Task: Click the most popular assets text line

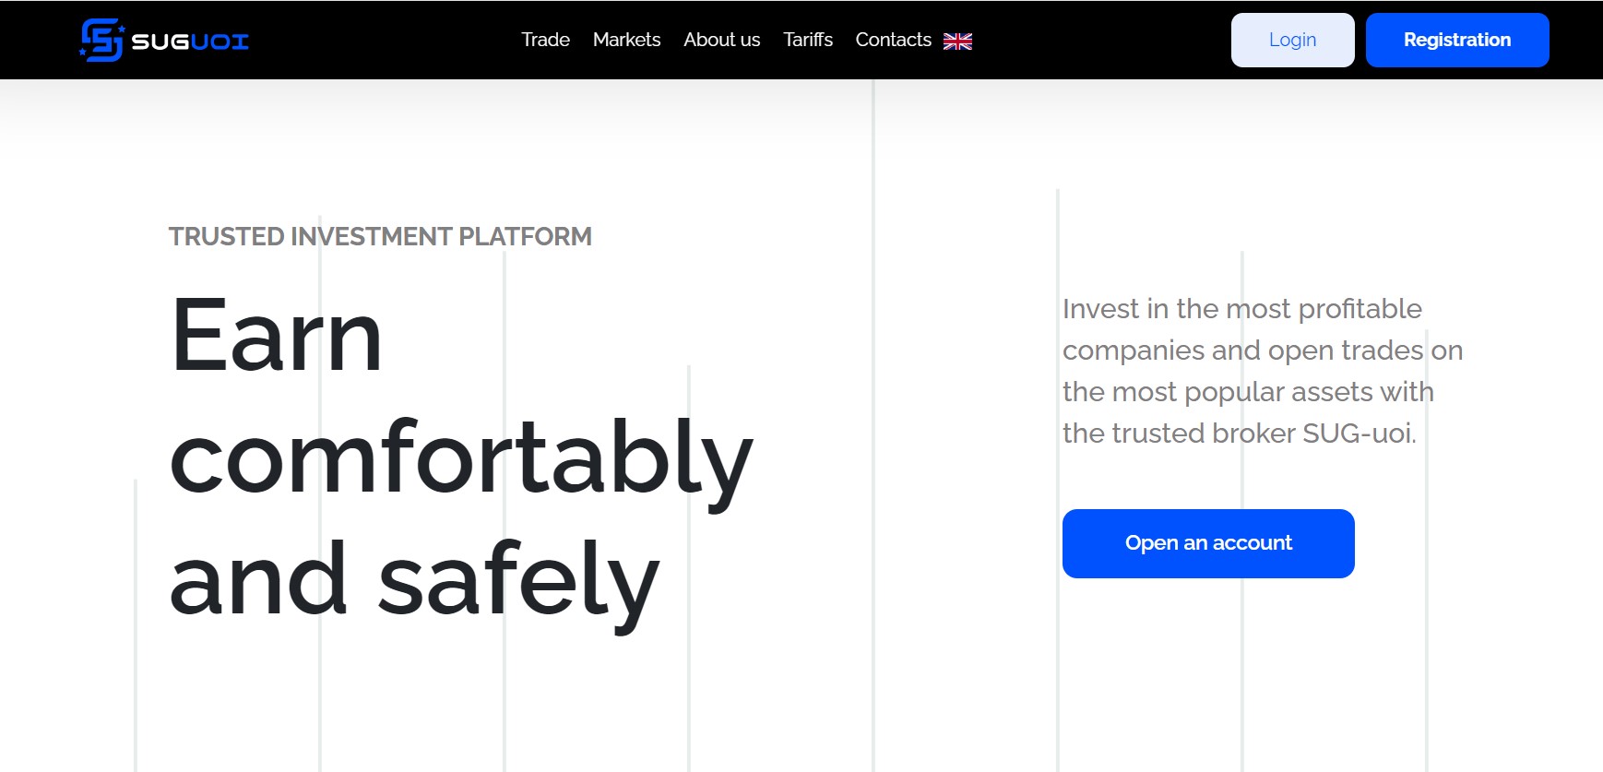Action: click(1248, 392)
